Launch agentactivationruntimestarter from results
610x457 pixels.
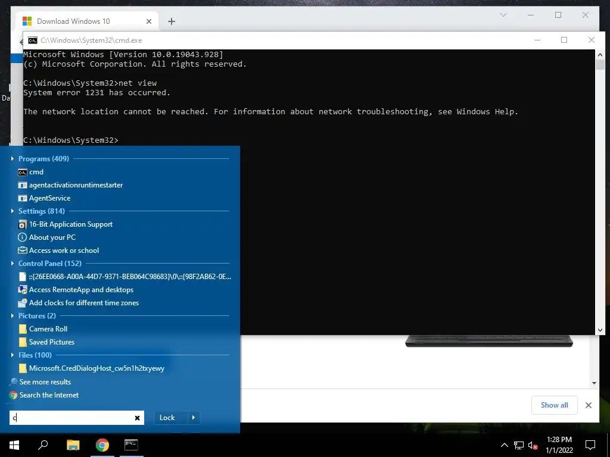coord(70,185)
